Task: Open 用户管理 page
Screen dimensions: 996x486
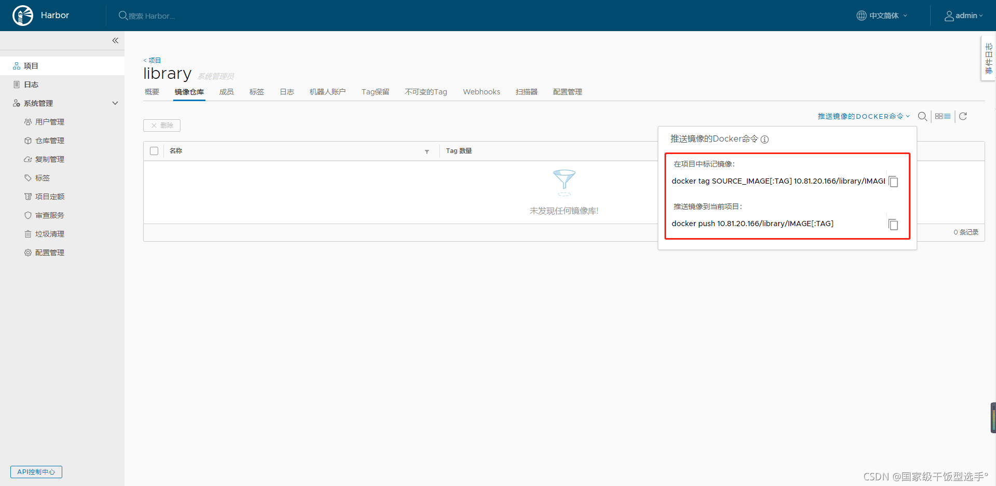Action: pos(50,122)
